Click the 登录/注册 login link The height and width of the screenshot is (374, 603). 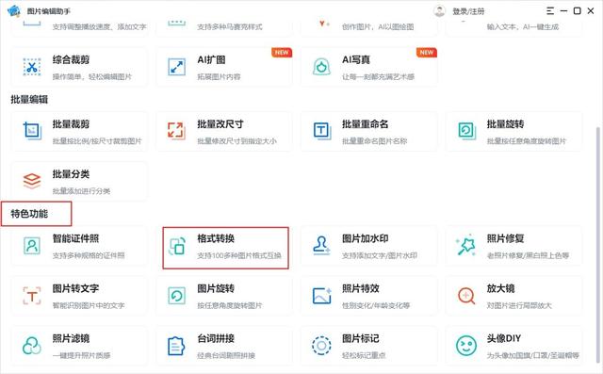point(468,11)
